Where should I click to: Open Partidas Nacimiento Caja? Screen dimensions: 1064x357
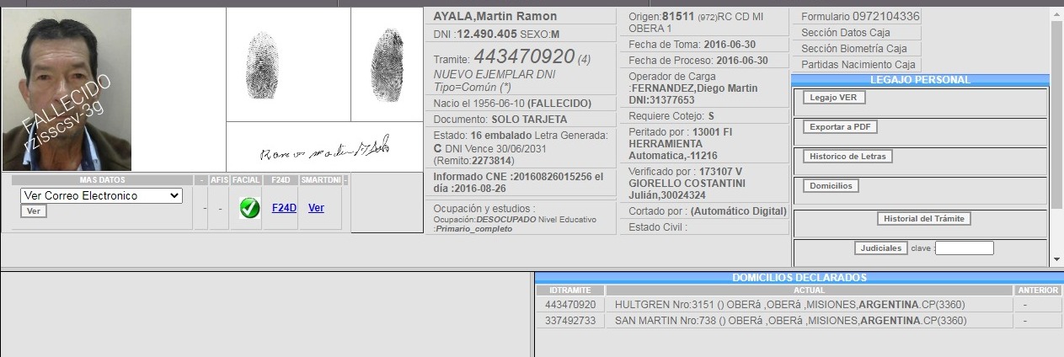point(858,65)
